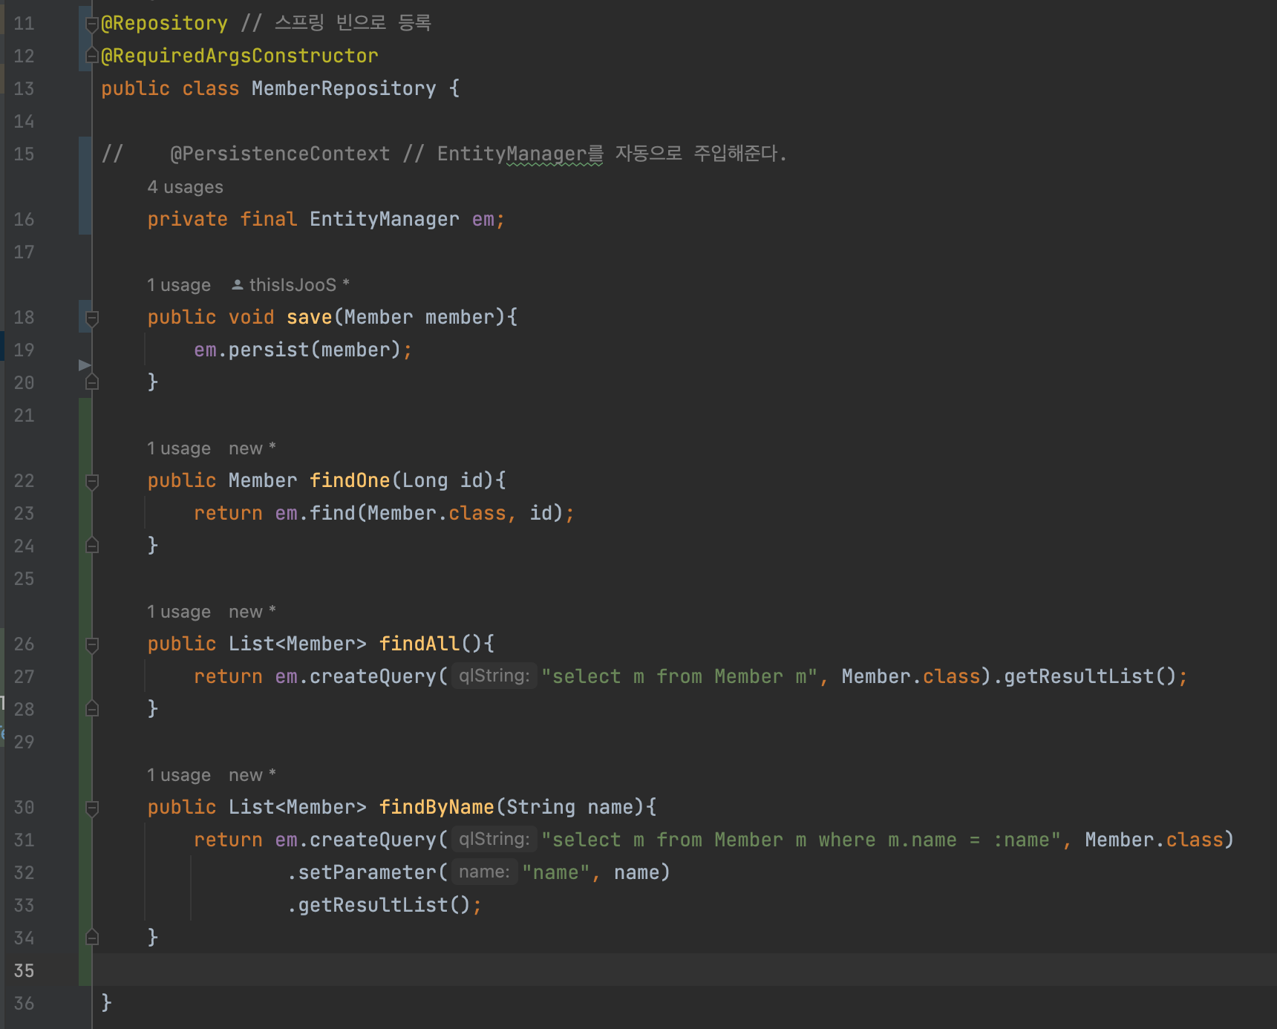Click the fold end marker at line 24

point(92,546)
